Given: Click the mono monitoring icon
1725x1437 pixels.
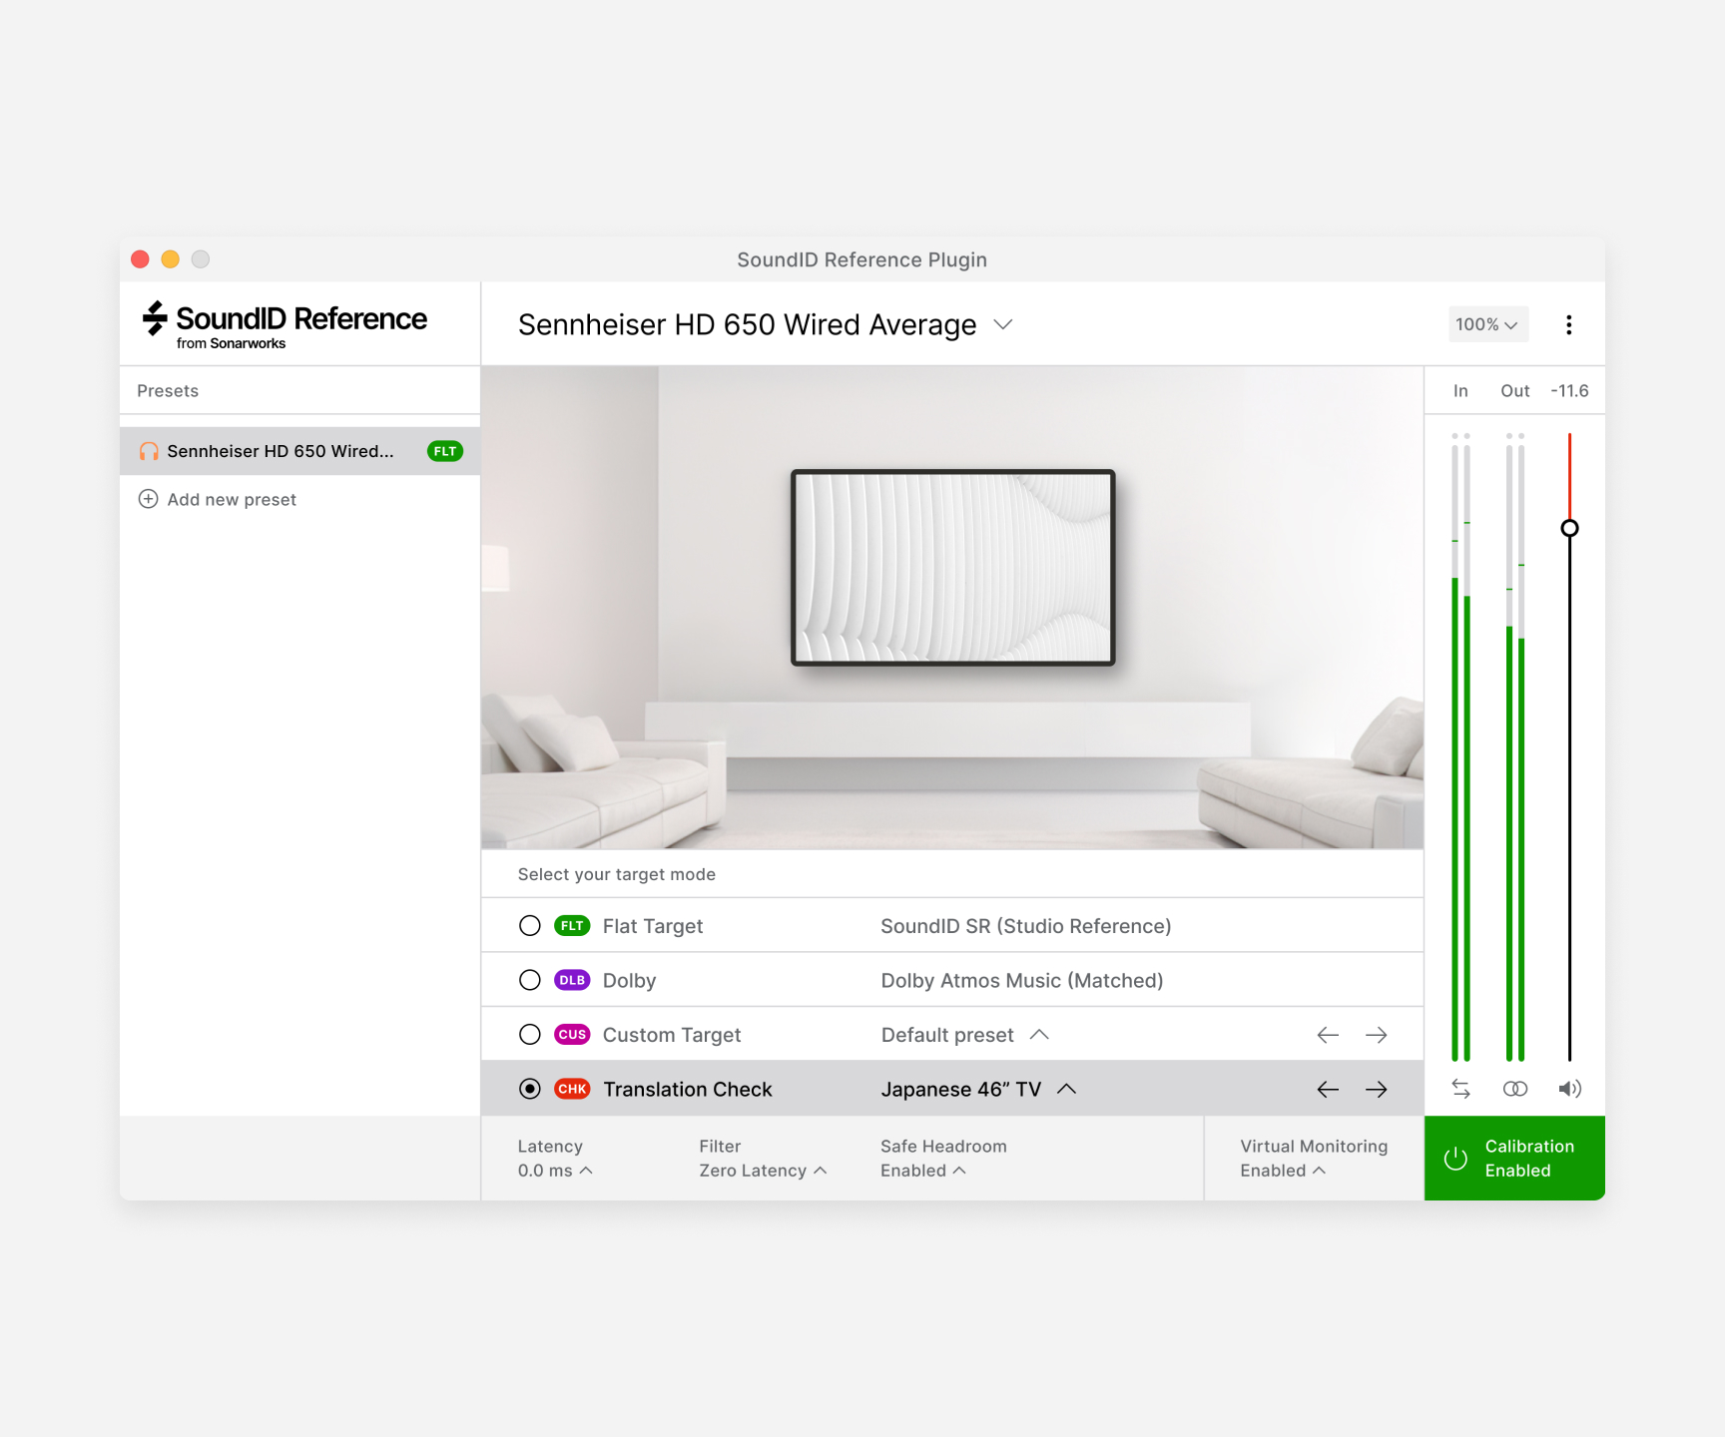Looking at the screenshot, I should 1515,1089.
